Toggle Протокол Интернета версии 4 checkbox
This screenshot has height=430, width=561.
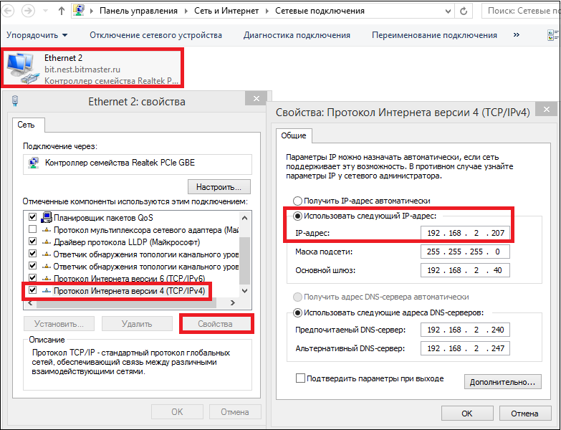tap(32, 290)
